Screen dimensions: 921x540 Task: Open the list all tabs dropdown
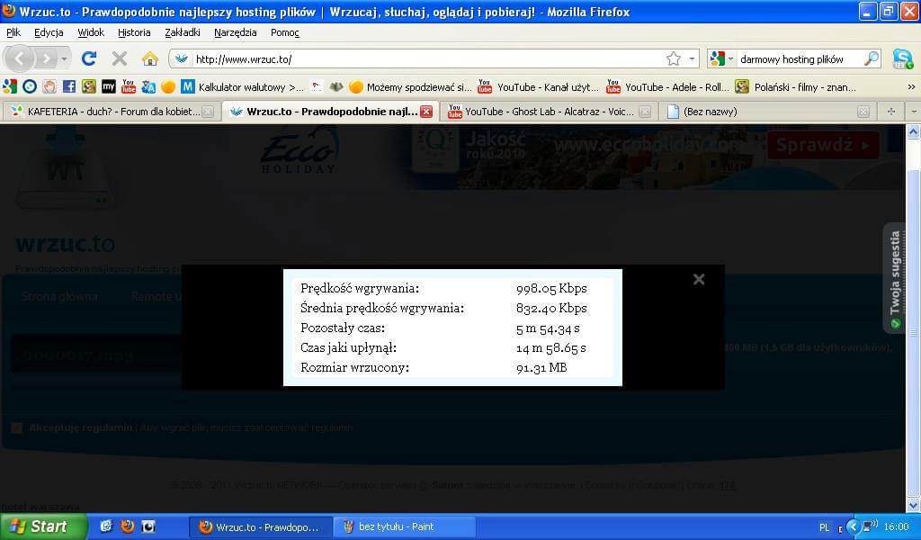pyautogui.click(x=913, y=112)
